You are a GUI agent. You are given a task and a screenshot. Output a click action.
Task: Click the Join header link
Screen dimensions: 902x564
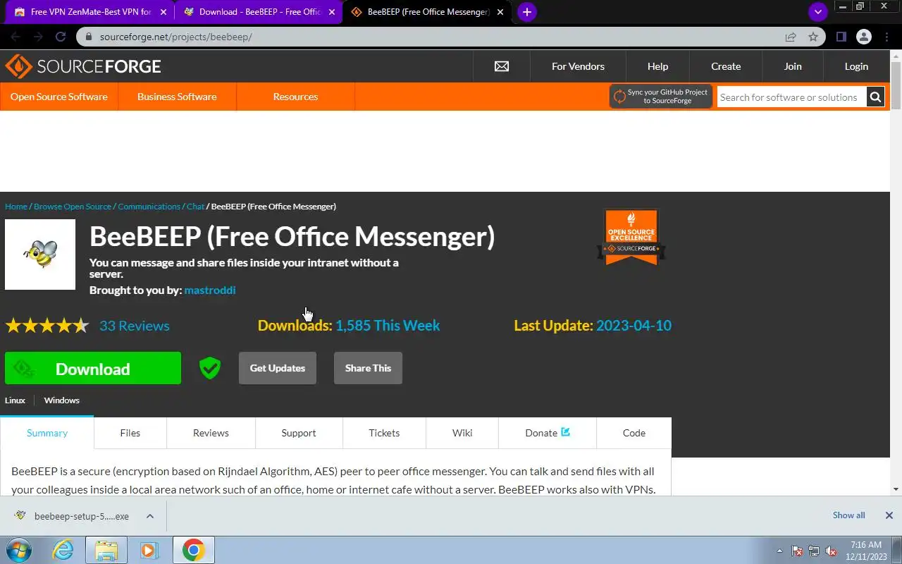tap(793, 66)
